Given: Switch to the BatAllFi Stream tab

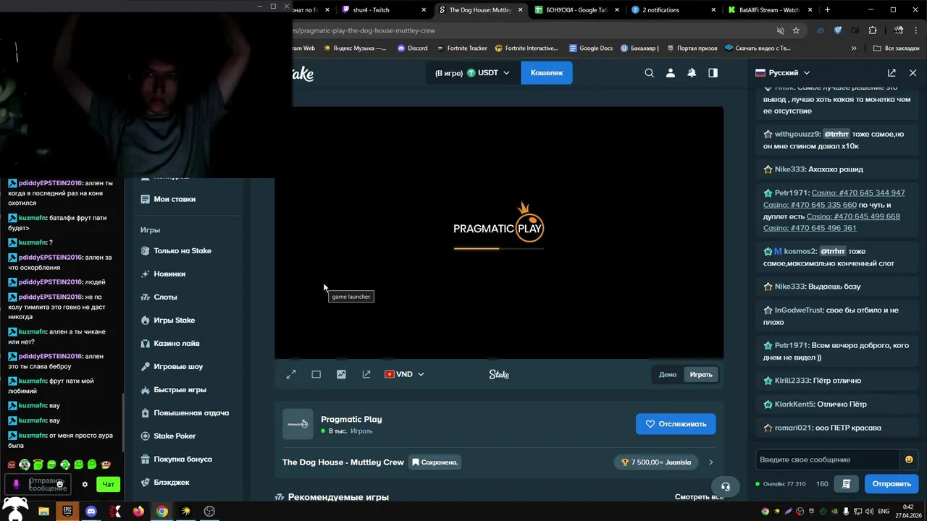Looking at the screenshot, I should (x=771, y=10).
